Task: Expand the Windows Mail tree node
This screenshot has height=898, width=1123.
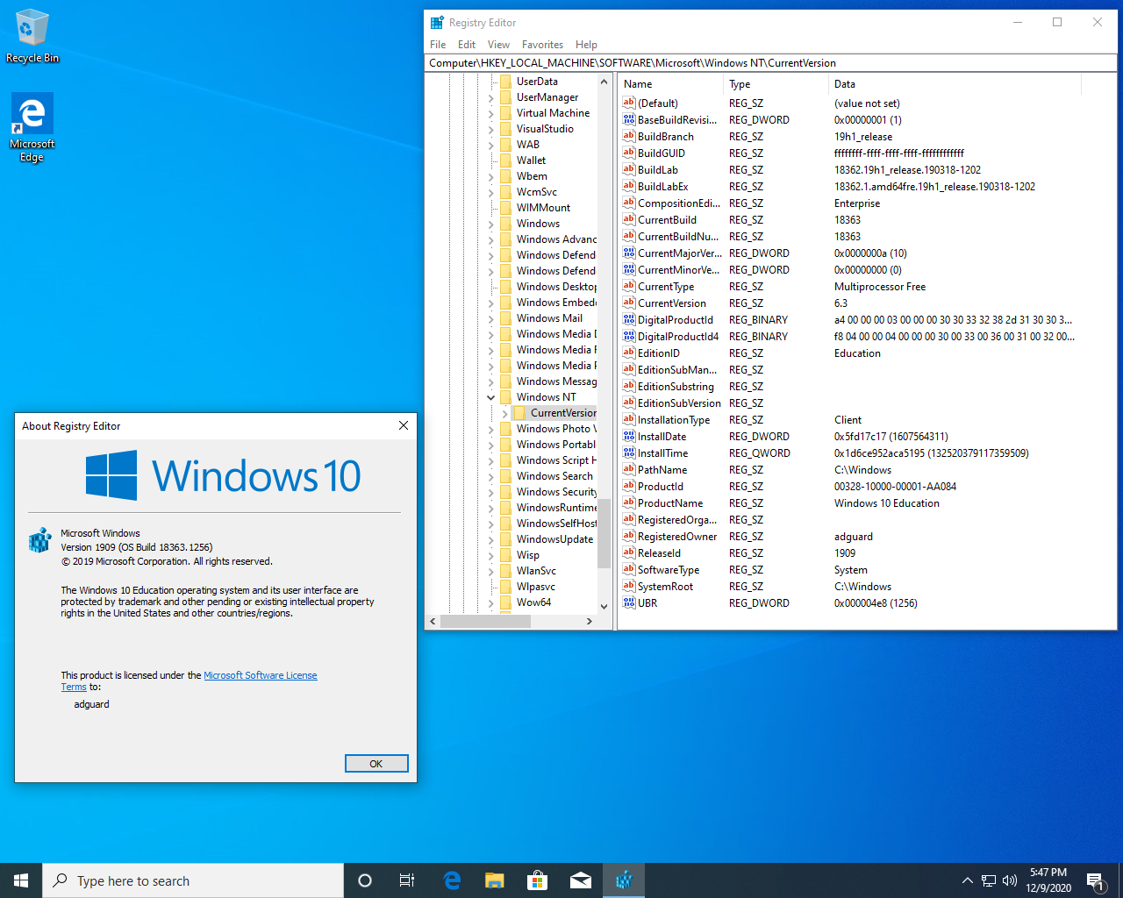Action: click(x=491, y=318)
